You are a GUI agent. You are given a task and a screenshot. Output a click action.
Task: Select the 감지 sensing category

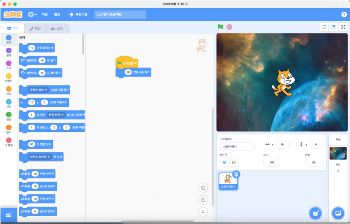pos(9,104)
